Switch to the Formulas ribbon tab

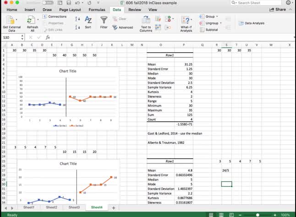(97, 10)
